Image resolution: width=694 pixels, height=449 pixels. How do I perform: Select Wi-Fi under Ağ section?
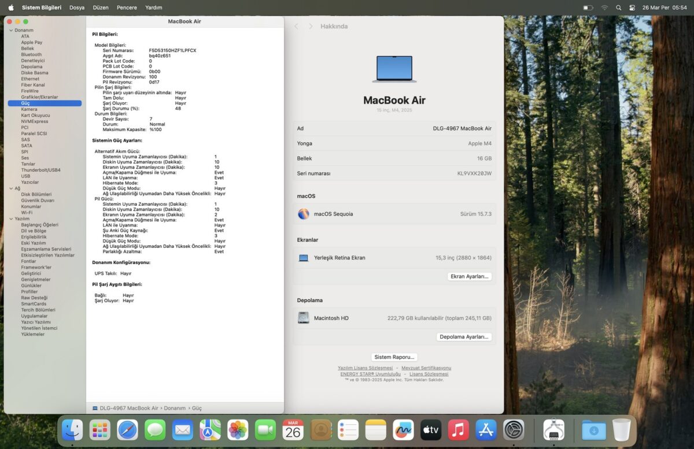point(27,213)
